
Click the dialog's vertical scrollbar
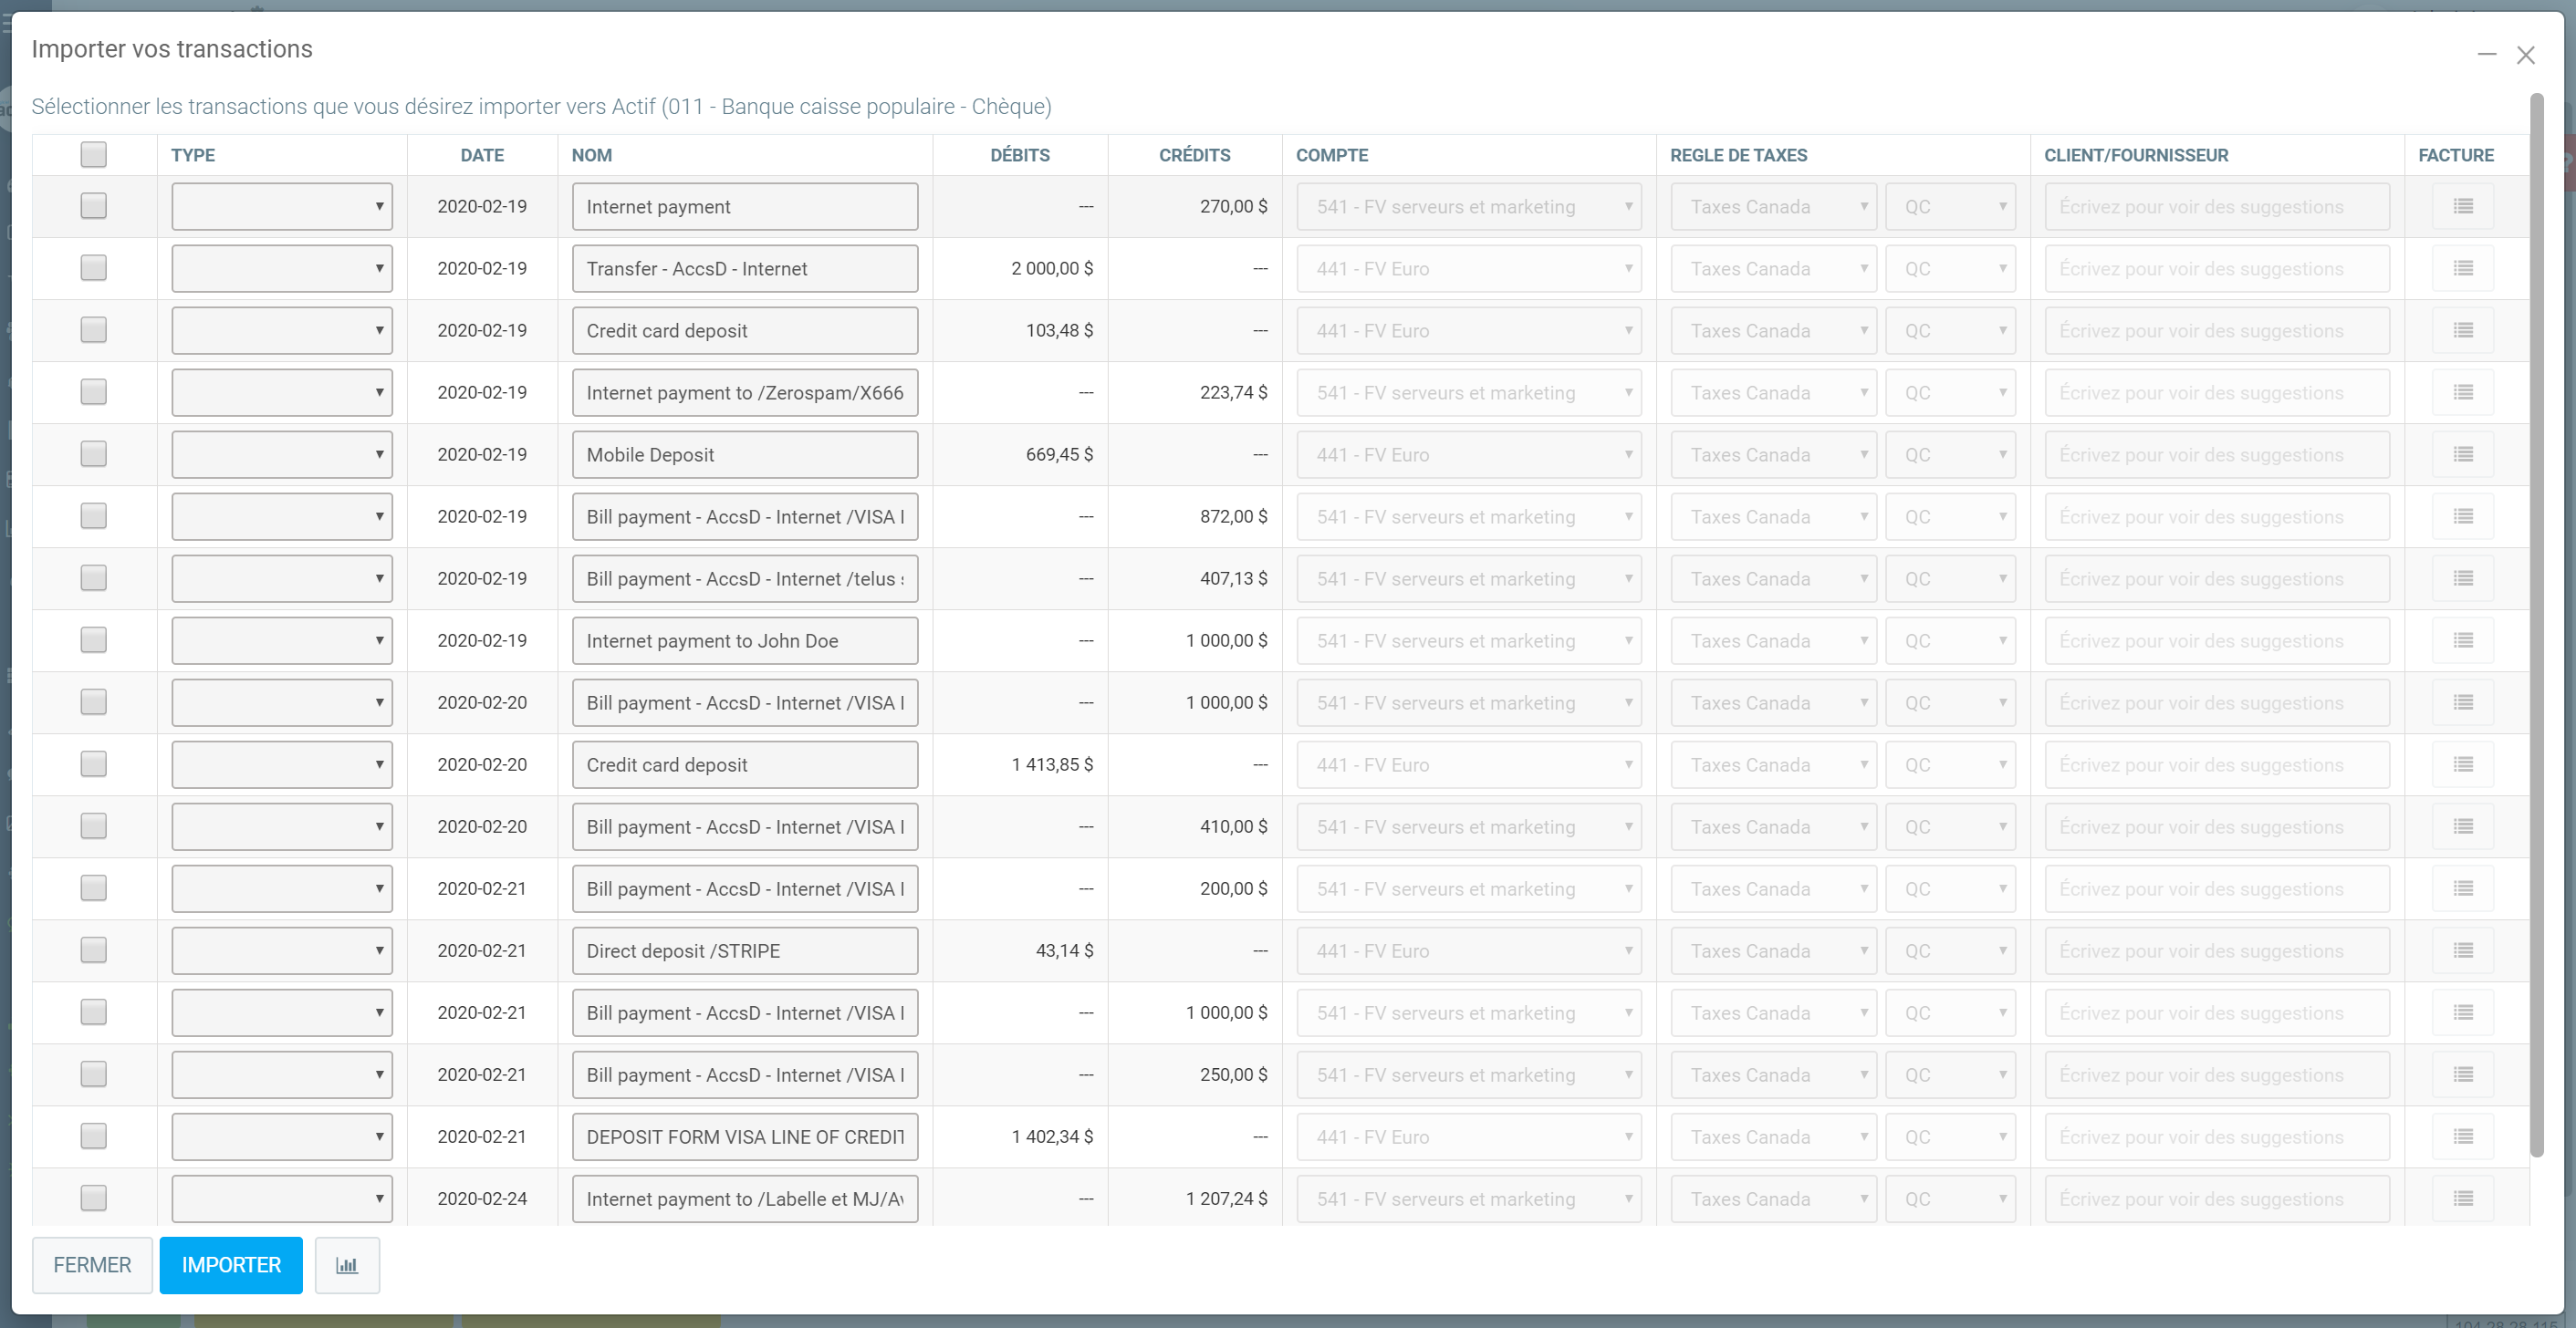pyautogui.click(x=2536, y=619)
